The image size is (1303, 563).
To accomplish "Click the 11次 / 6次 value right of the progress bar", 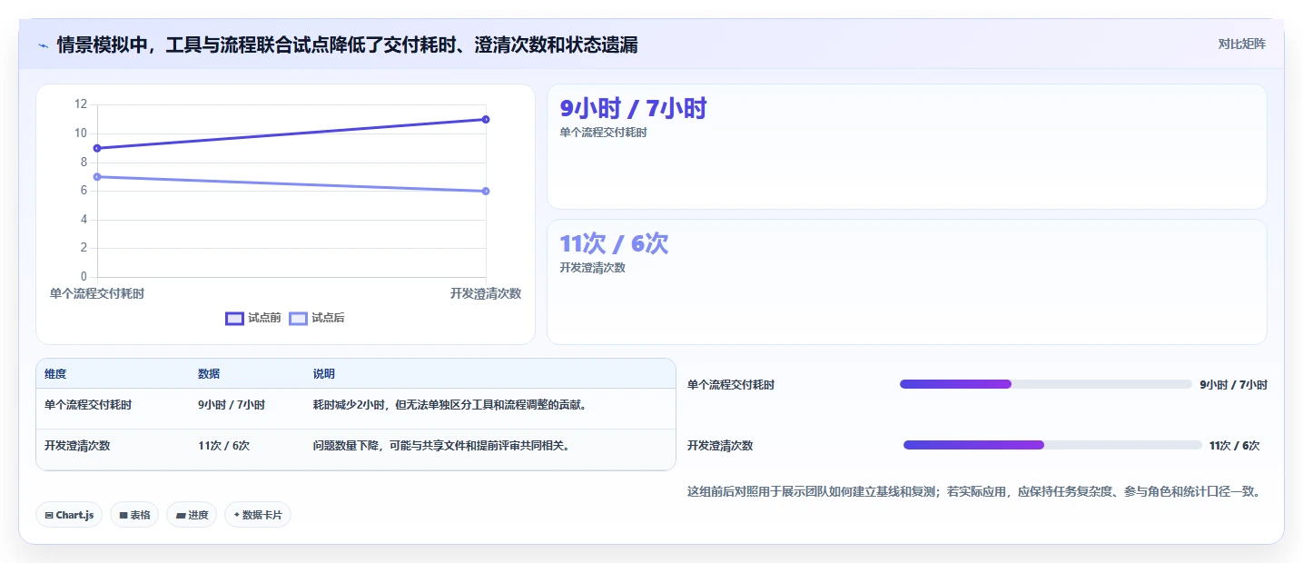I will pos(1235,446).
